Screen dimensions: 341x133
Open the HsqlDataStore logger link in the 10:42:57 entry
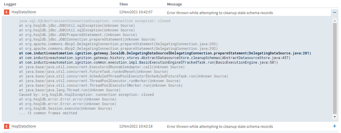pyautogui.click(x=24, y=12)
